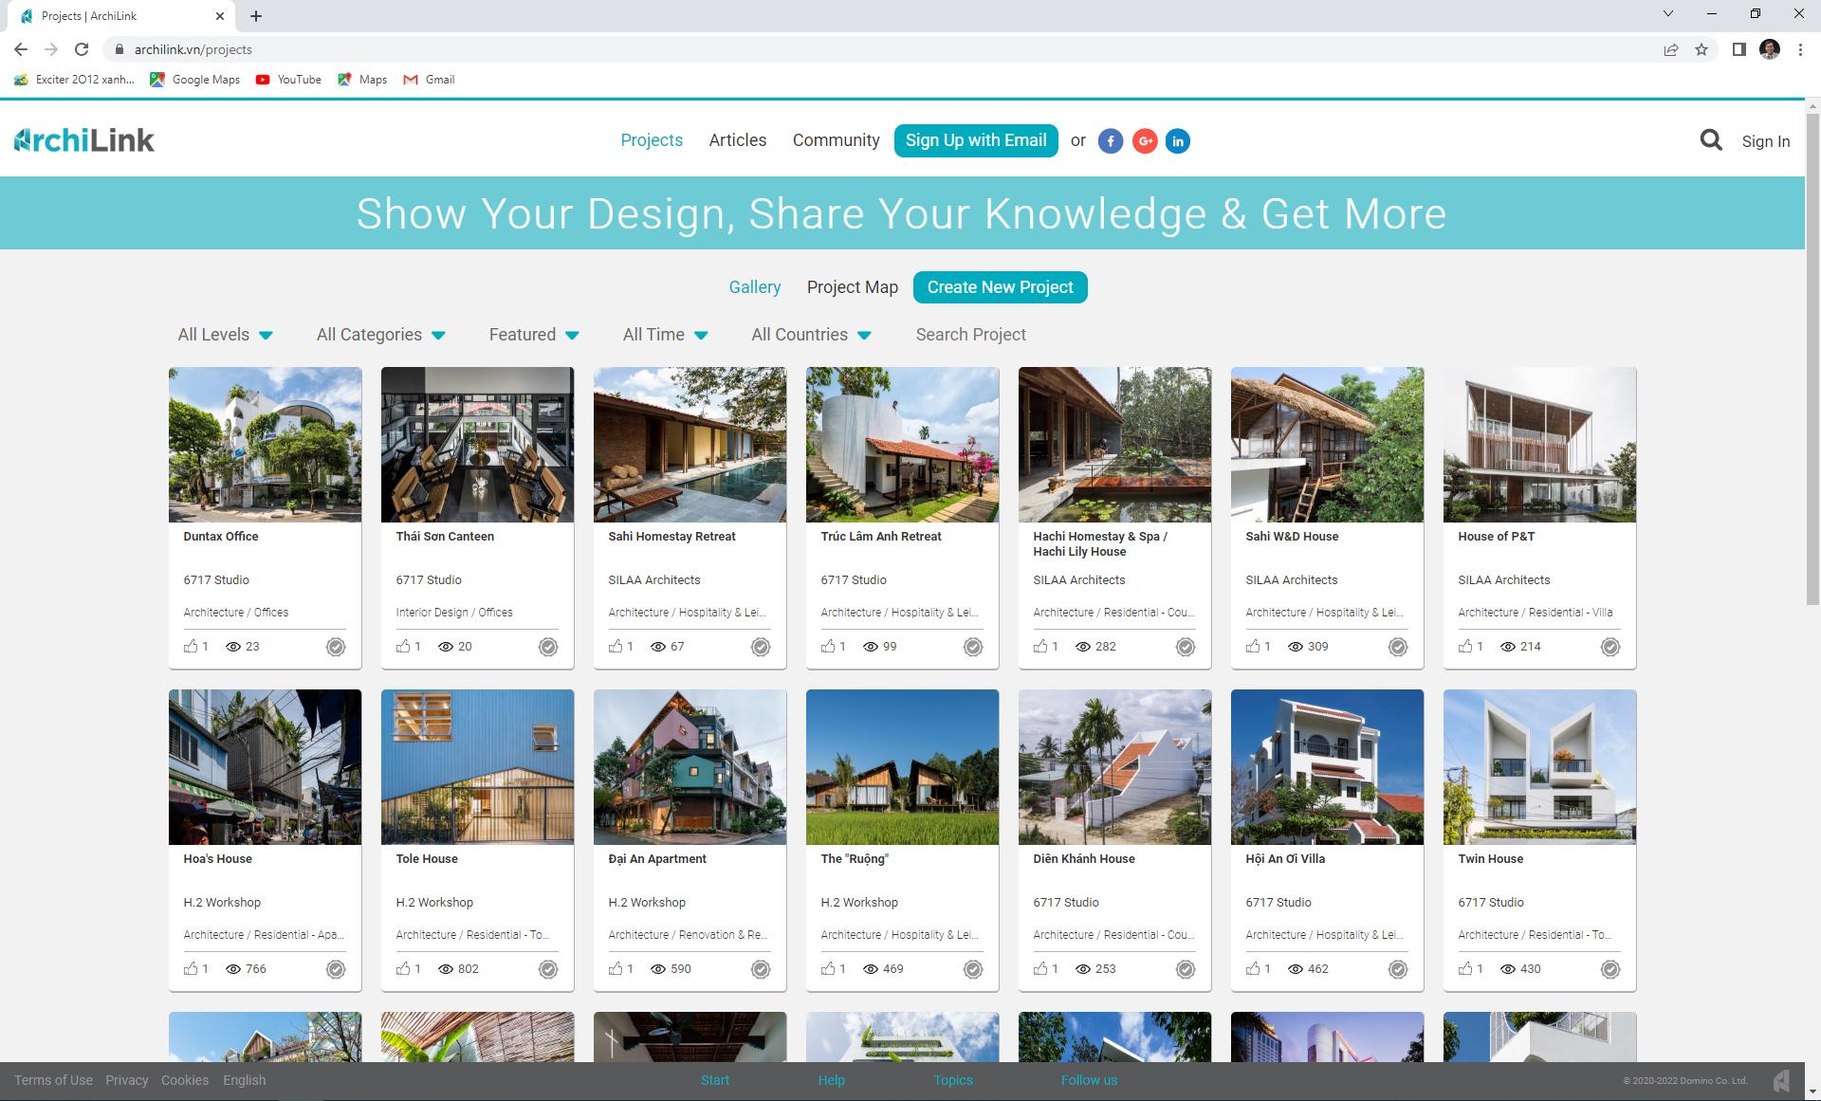
Task: Switch to the Gallery view
Action: point(755,287)
